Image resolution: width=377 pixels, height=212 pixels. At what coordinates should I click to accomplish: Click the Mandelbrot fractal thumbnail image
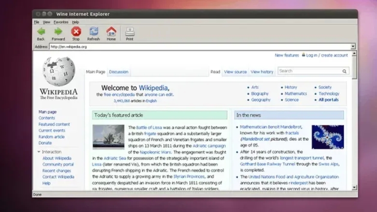click(x=328, y=137)
